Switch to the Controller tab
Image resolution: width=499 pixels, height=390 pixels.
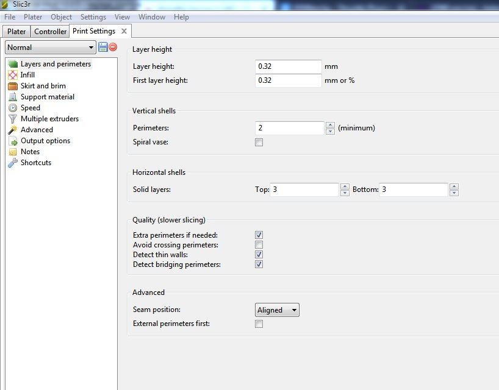click(x=50, y=32)
